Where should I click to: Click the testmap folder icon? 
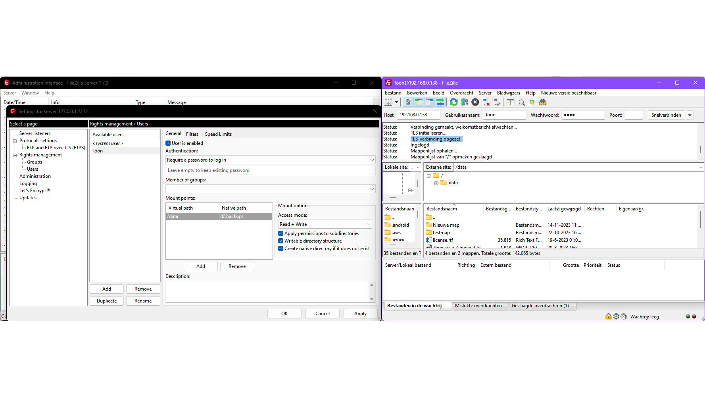[428, 232]
